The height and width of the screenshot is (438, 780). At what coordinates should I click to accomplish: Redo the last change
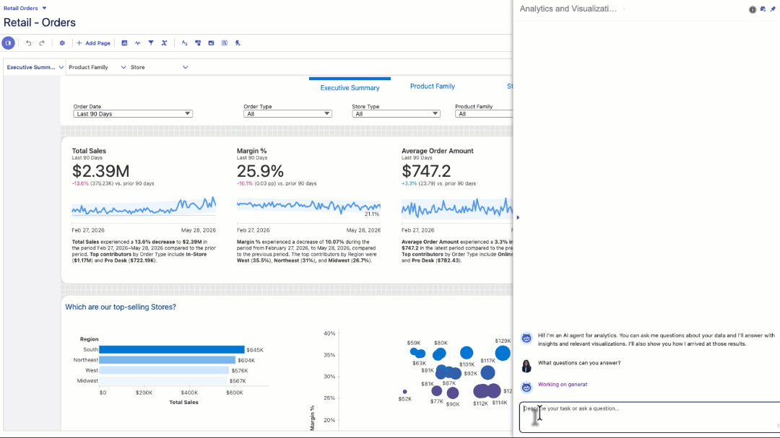point(42,43)
